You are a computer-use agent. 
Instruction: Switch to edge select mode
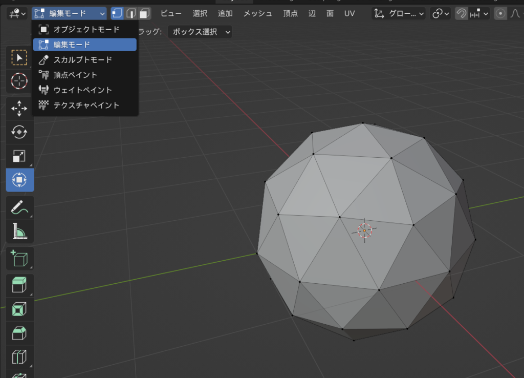point(132,13)
